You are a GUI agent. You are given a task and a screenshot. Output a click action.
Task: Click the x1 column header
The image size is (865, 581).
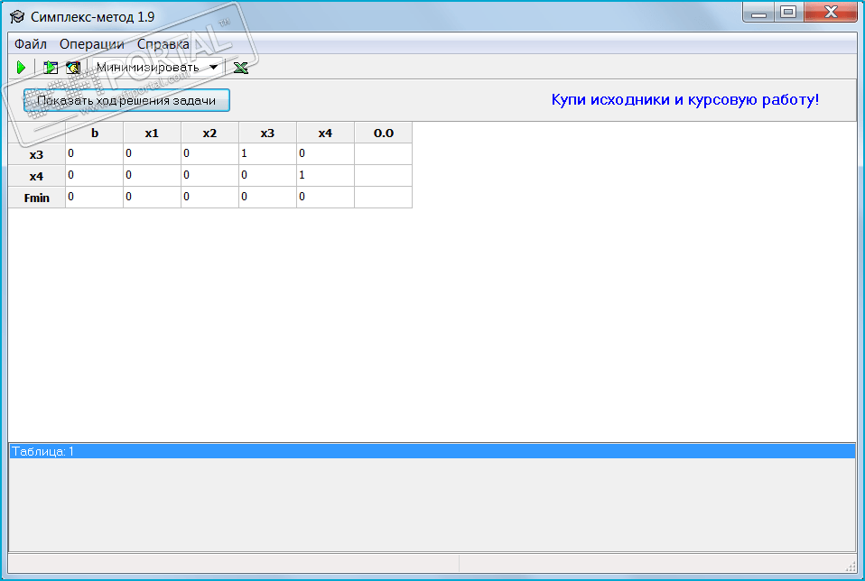click(x=152, y=133)
